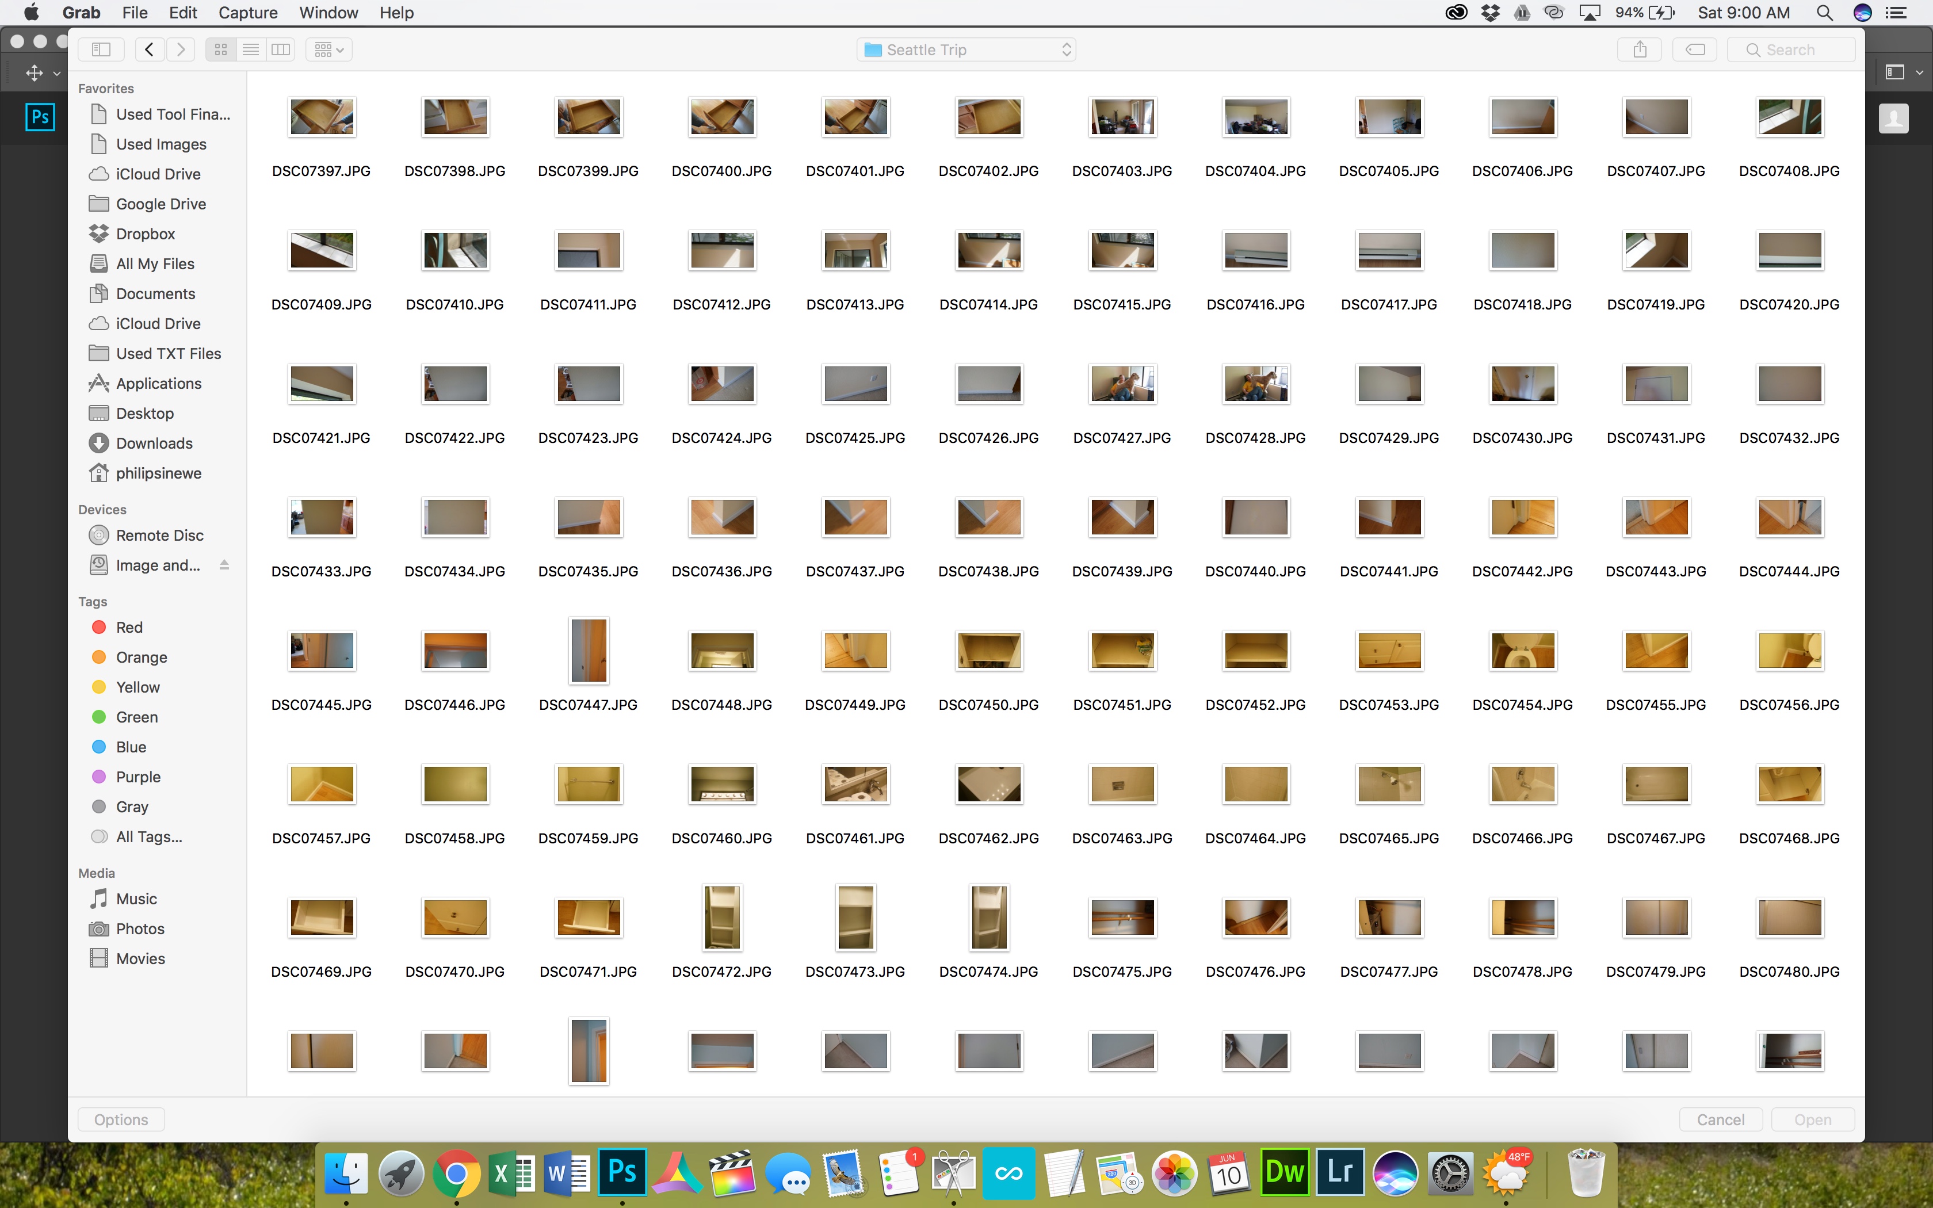Expand the item arrangement dropdown
This screenshot has height=1208, width=1933.
pyautogui.click(x=329, y=49)
